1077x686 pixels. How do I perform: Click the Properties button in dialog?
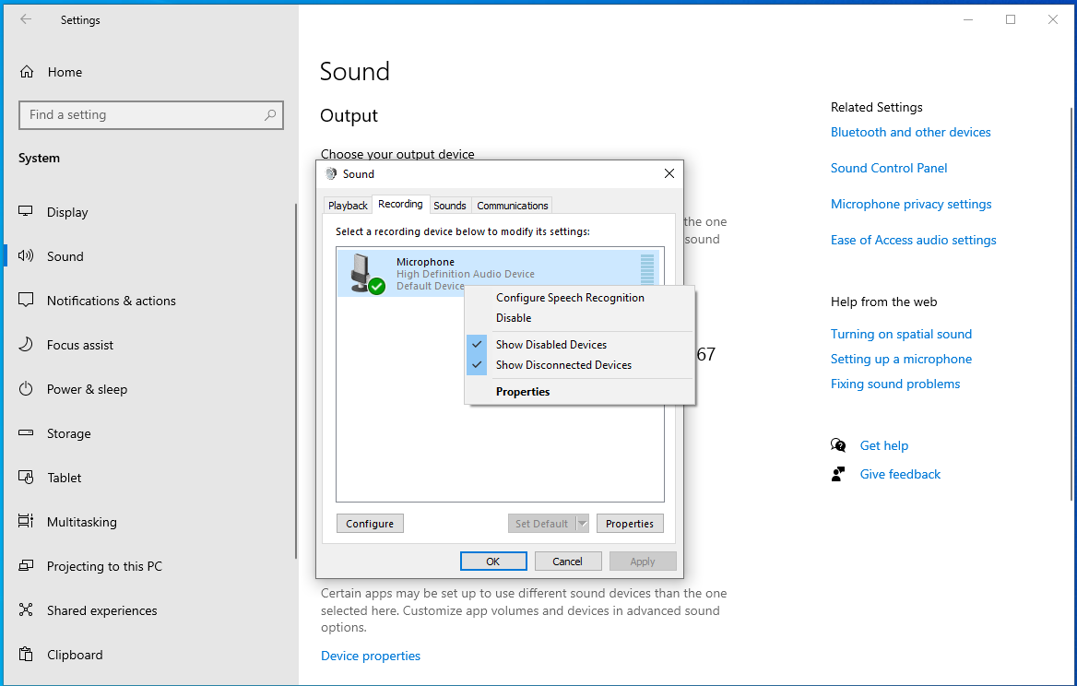point(630,523)
